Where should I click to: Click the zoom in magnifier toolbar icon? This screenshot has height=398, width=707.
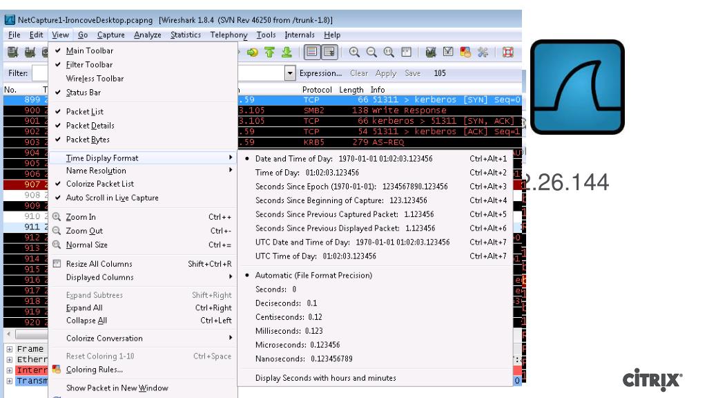coord(354,53)
